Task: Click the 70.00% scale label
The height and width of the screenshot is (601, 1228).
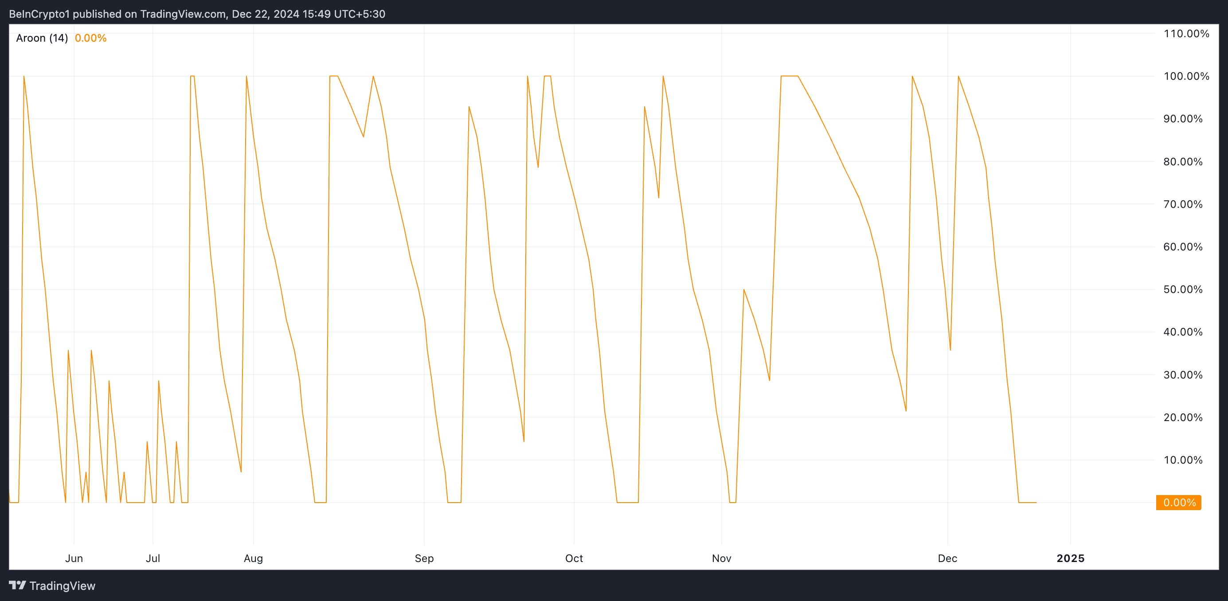Action: point(1183,204)
